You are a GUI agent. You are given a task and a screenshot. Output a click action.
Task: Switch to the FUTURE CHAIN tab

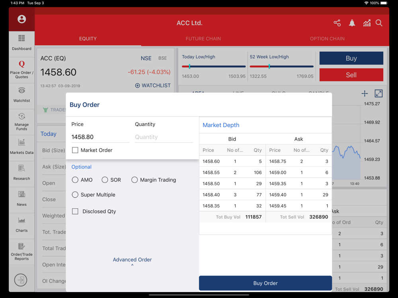pos(203,39)
